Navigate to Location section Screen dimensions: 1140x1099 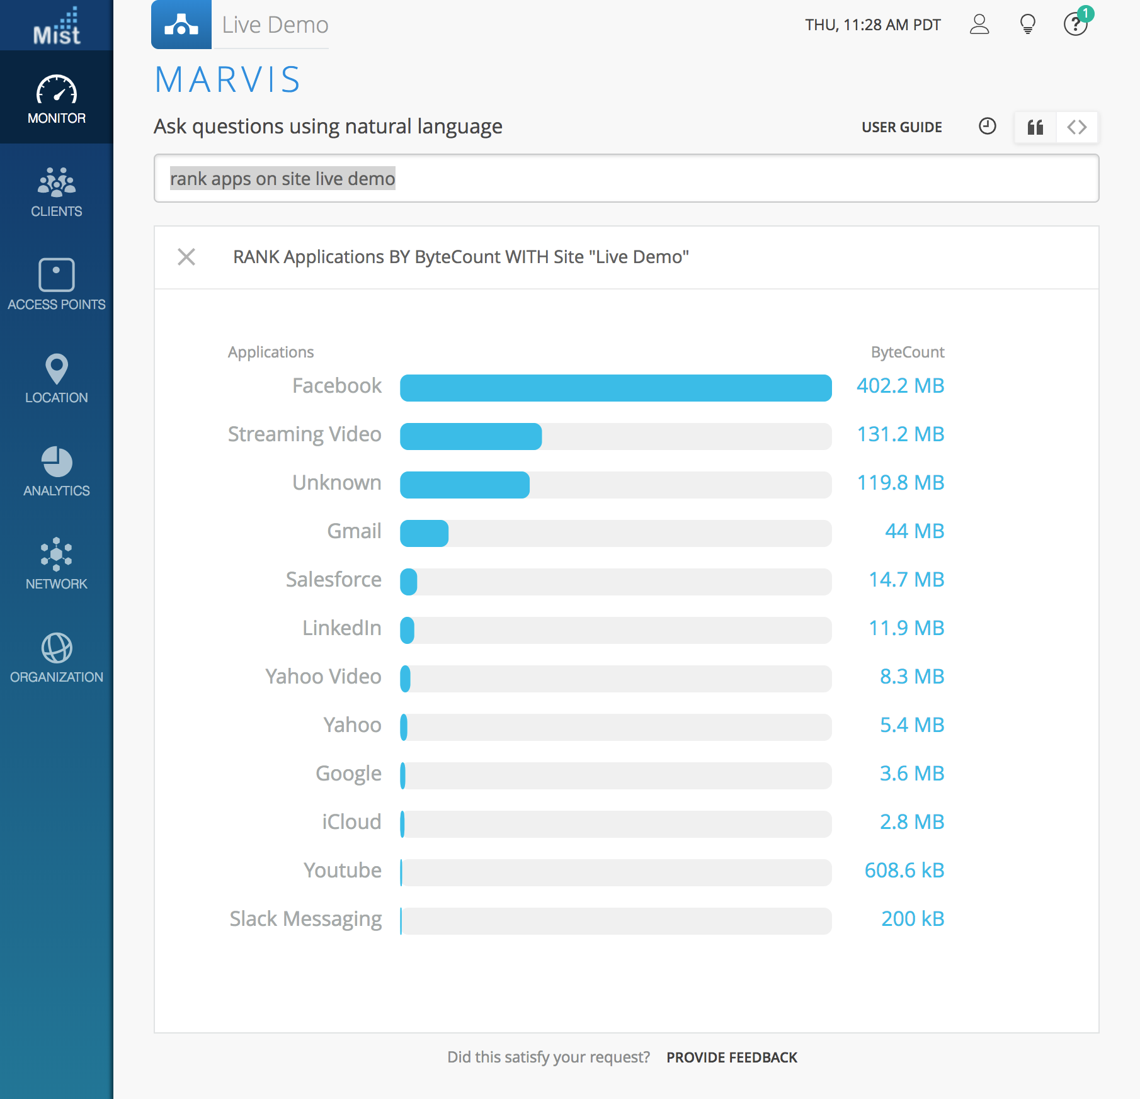coord(57,378)
